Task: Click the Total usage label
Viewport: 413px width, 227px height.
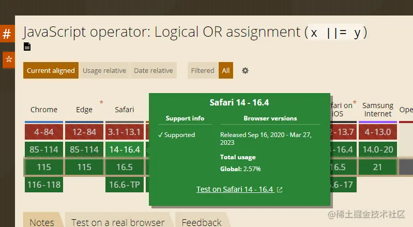Action: point(238,157)
